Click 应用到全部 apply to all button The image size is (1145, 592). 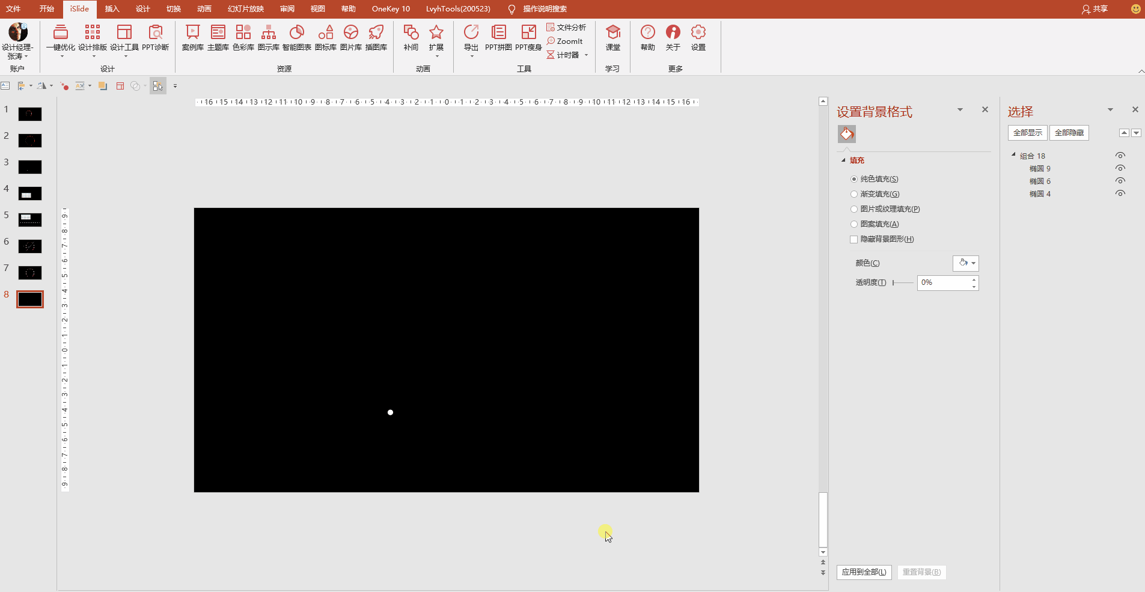[864, 572]
